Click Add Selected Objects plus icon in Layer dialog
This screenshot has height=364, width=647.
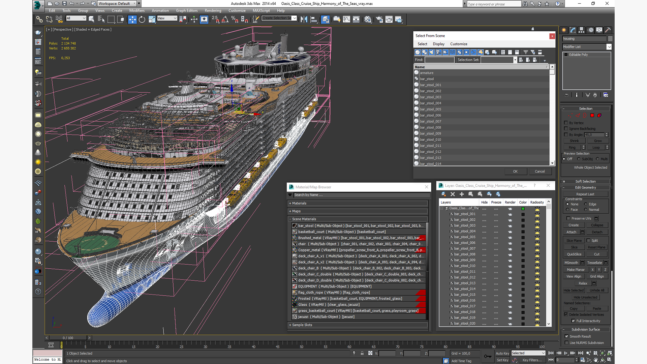462,194
